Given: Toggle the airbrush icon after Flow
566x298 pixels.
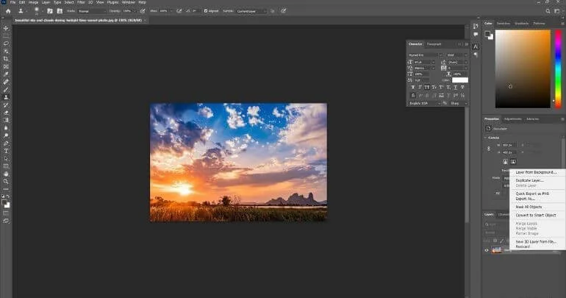Looking at the screenshot, I should (x=179, y=11).
